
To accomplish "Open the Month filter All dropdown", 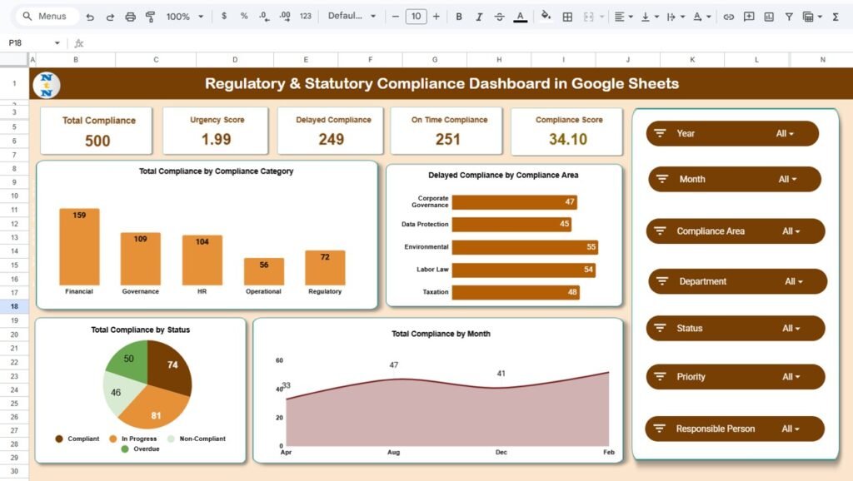I will pos(787,180).
